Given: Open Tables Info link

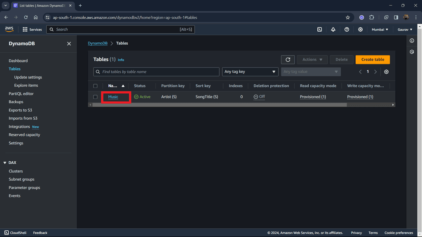Looking at the screenshot, I should tap(121, 60).
